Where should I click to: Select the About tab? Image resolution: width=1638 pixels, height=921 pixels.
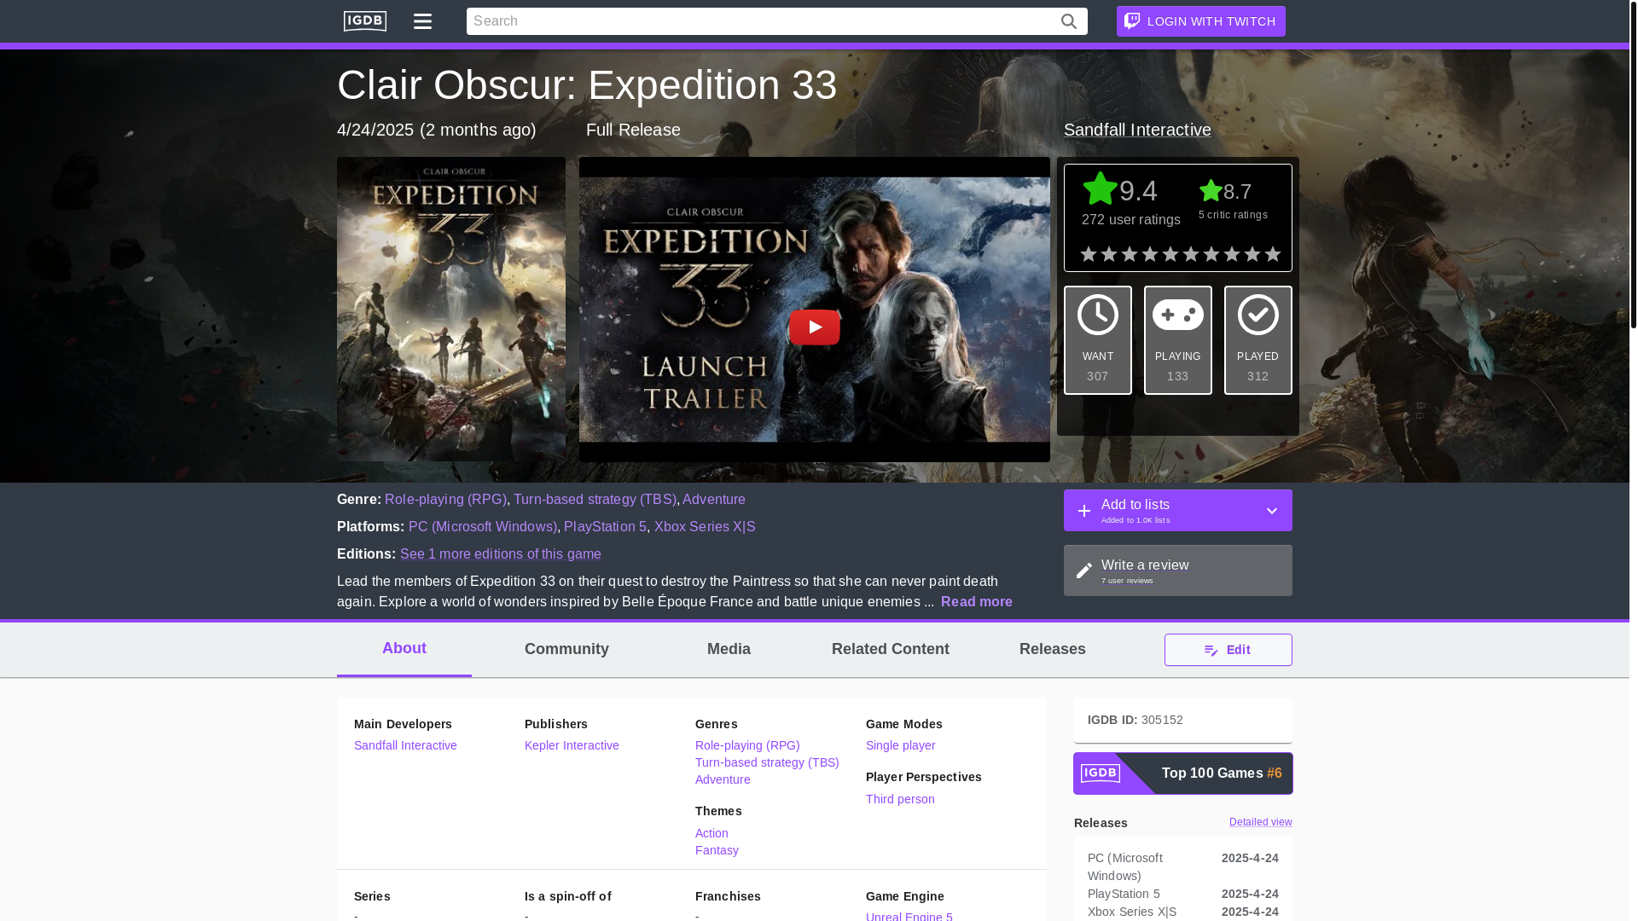pos(404,649)
